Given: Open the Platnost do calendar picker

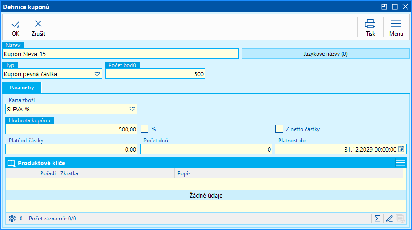Looking at the screenshot, I should (401, 149).
